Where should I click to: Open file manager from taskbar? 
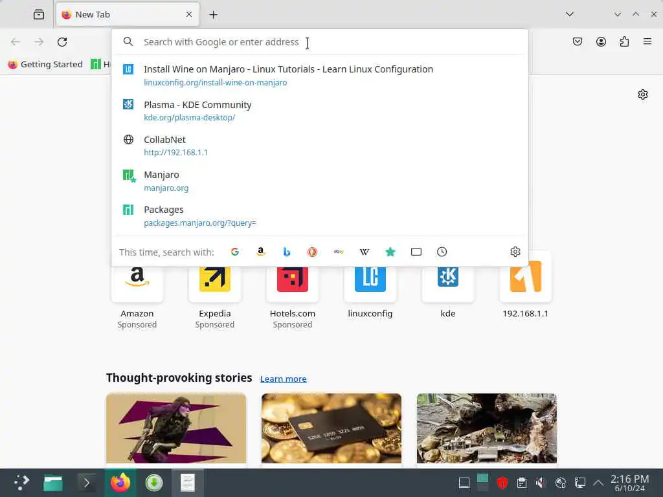pos(53,483)
